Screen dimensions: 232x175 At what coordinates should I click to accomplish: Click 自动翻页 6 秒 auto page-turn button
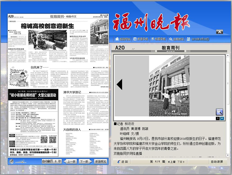point(52,161)
